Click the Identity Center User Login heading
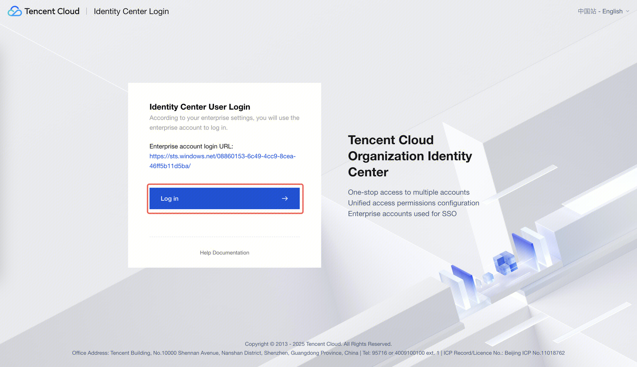The image size is (637, 367). coord(200,107)
